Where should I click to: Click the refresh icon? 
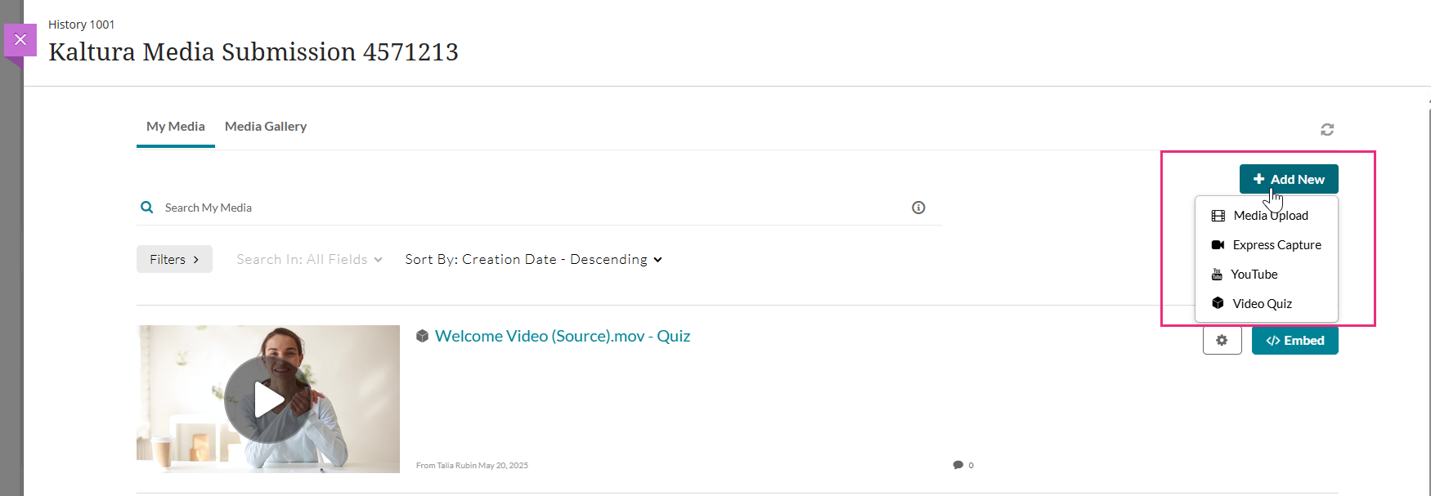pyautogui.click(x=1326, y=130)
